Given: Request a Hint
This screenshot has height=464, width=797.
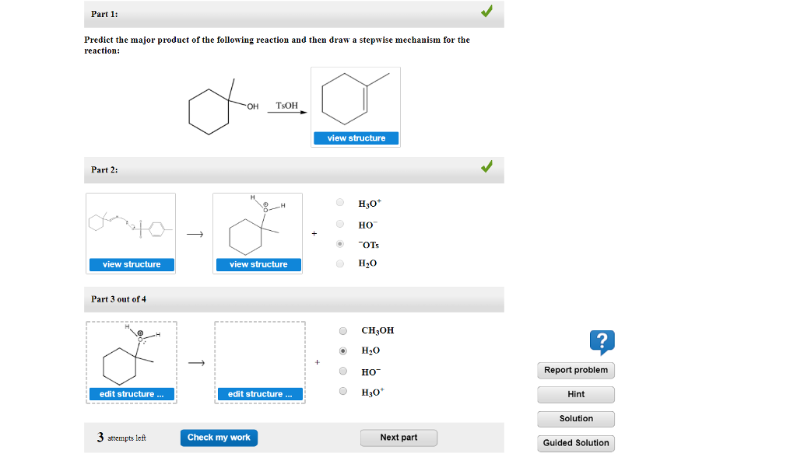Looking at the screenshot, I should 575,394.
